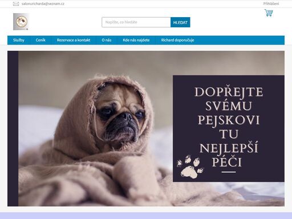Open Richard doporučuje menu item
292x219 pixels.
pos(177,40)
